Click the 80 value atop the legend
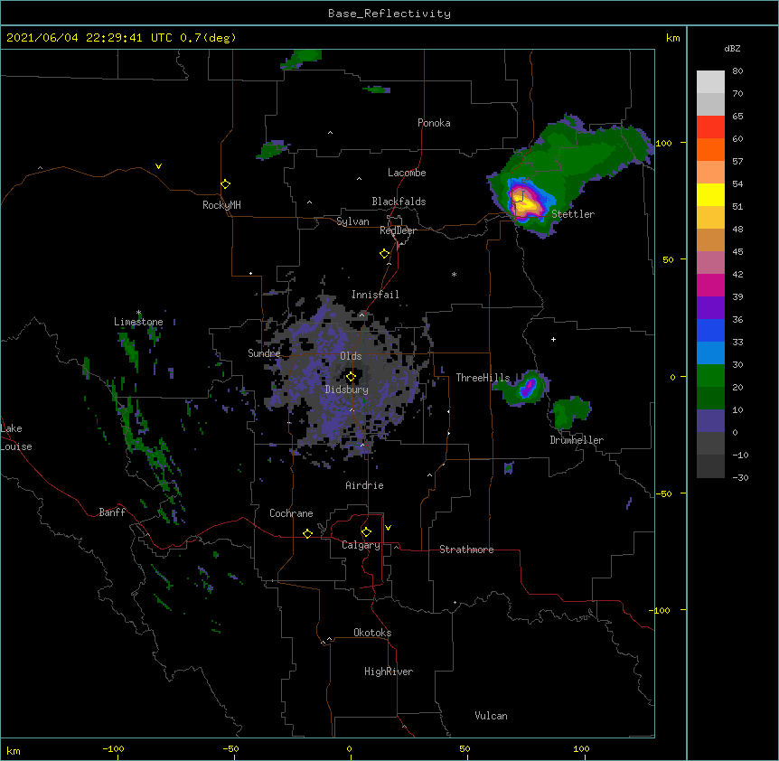The height and width of the screenshot is (761, 779). pos(737,71)
